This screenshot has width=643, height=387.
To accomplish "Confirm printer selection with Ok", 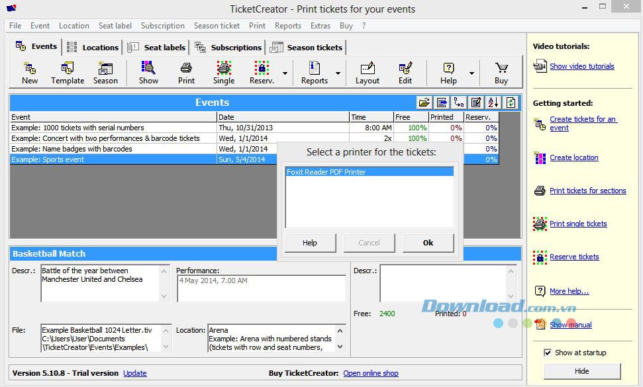I will [428, 243].
